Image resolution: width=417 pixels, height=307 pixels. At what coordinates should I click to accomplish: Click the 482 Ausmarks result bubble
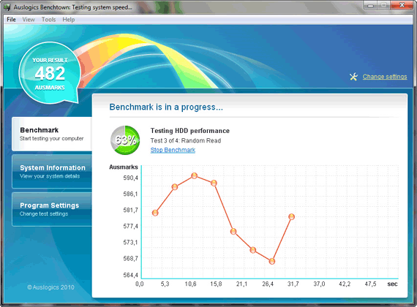coord(50,73)
